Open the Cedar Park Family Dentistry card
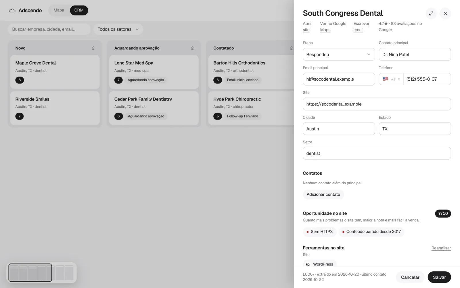The image size is (460, 288). click(154, 108)
